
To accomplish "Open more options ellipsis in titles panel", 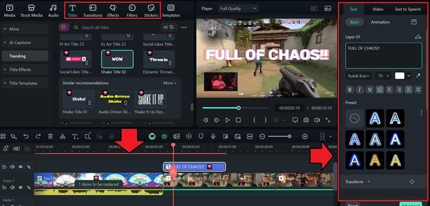I will pyautogui.click(x=184, y=27).
